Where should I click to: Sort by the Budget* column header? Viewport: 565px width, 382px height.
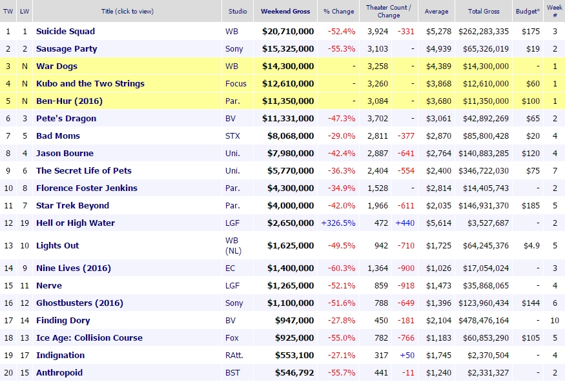point(528,11)
